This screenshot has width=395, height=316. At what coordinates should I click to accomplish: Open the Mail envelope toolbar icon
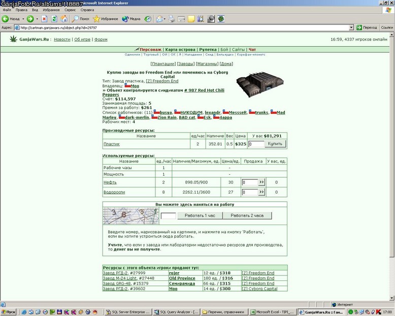159,19
